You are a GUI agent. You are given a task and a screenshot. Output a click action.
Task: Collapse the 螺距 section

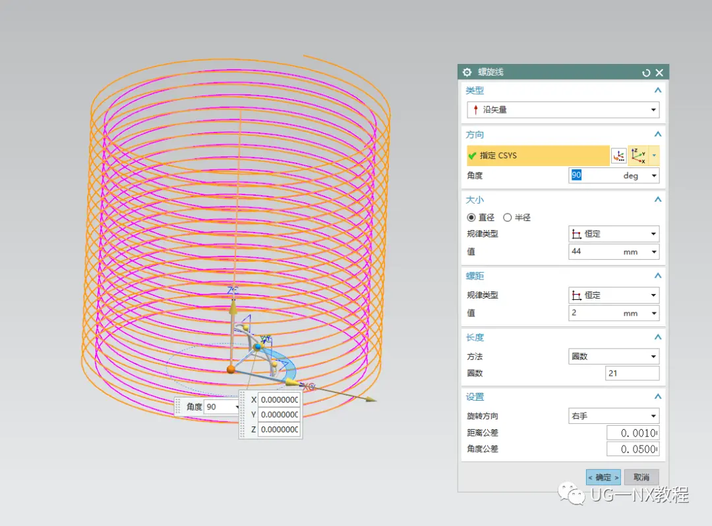[x=657, y=276]
